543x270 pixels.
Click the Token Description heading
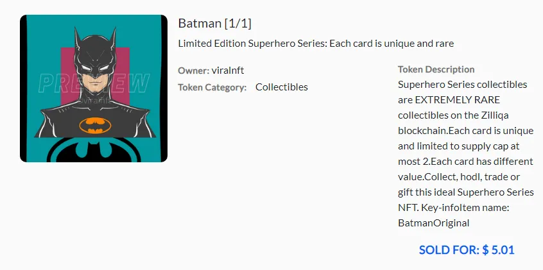tap(436, 69)
